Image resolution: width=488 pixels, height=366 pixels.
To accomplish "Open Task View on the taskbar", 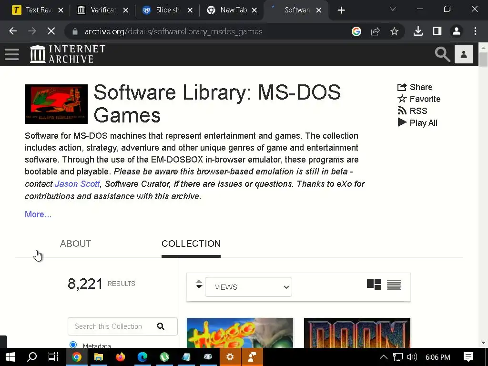I will tap(53, 357).
